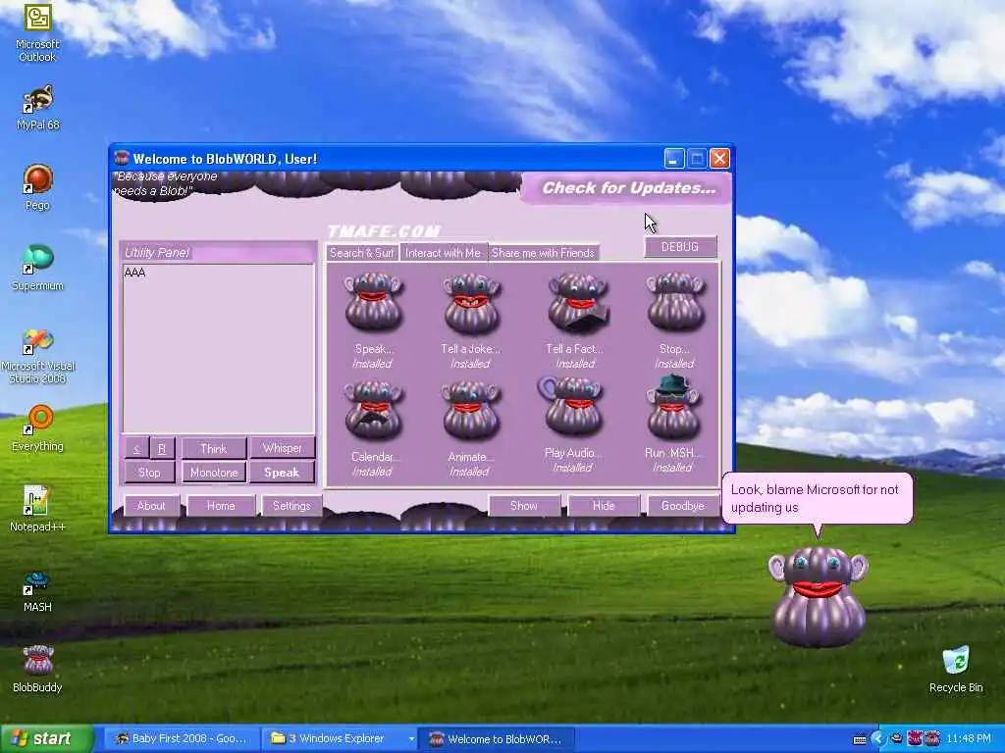Click the R button in Utility Panel
This screenshot has height=753, width=1005.
click(162, 448)
